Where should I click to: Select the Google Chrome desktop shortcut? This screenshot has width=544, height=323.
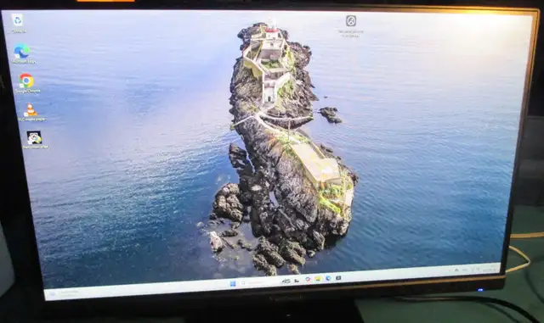click(27, 83)
